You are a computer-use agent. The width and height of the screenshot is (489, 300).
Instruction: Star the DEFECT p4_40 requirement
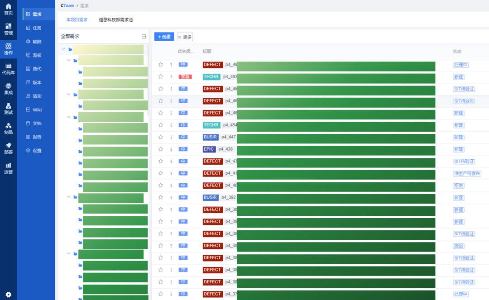tap(161, 186)
